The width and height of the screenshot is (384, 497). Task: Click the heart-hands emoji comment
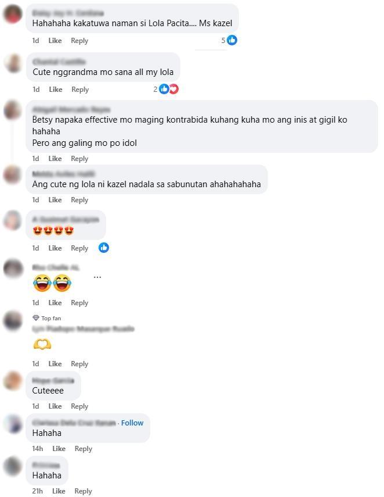[x=42, y=344]
